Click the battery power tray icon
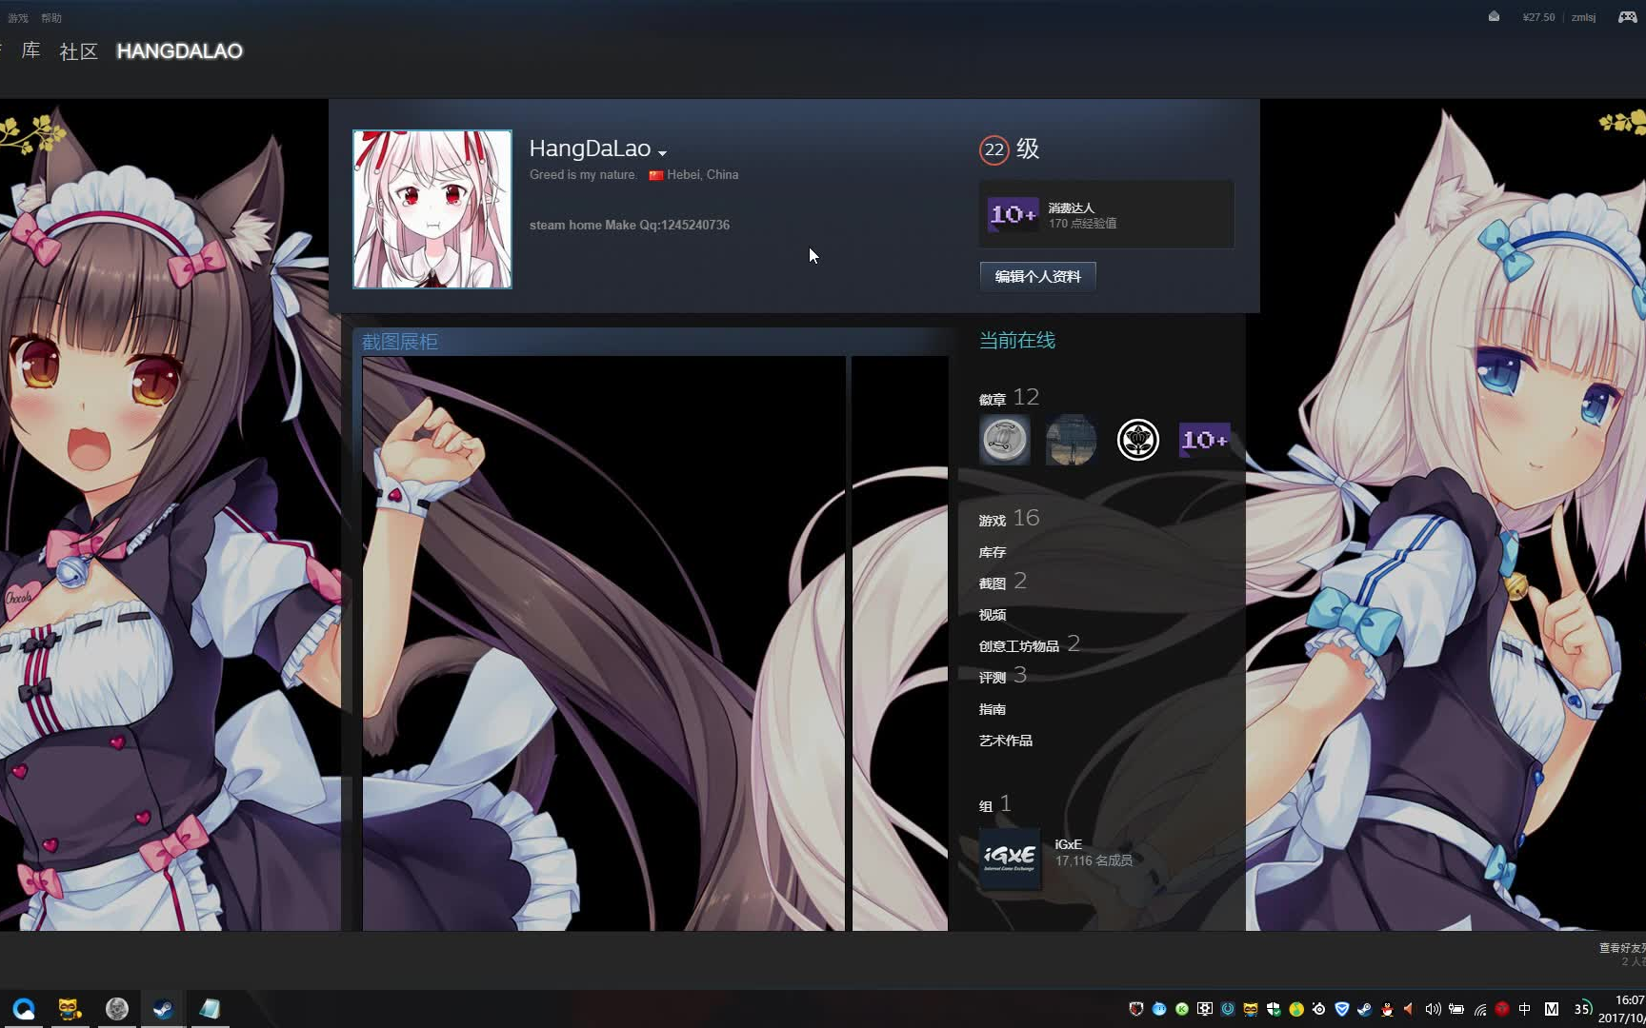 point(1455,1009)
